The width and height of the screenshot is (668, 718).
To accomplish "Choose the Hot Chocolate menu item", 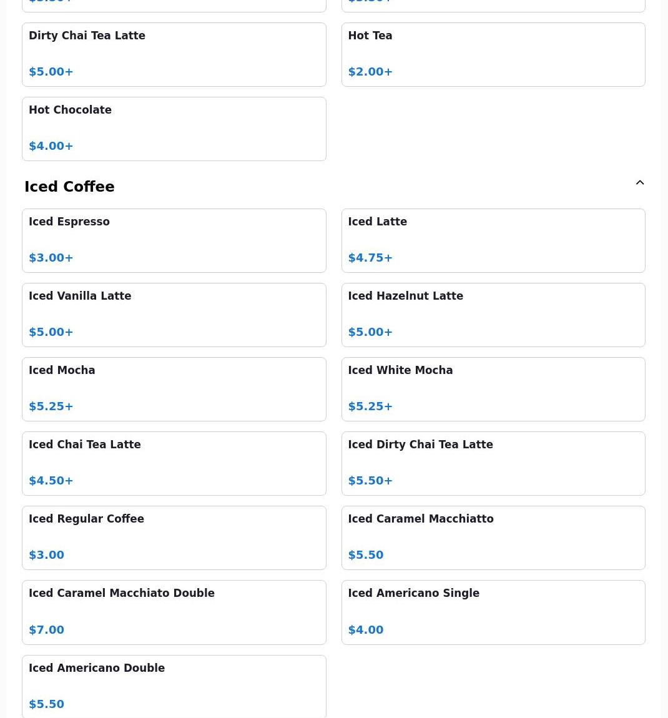I will (x=174, y=129).
